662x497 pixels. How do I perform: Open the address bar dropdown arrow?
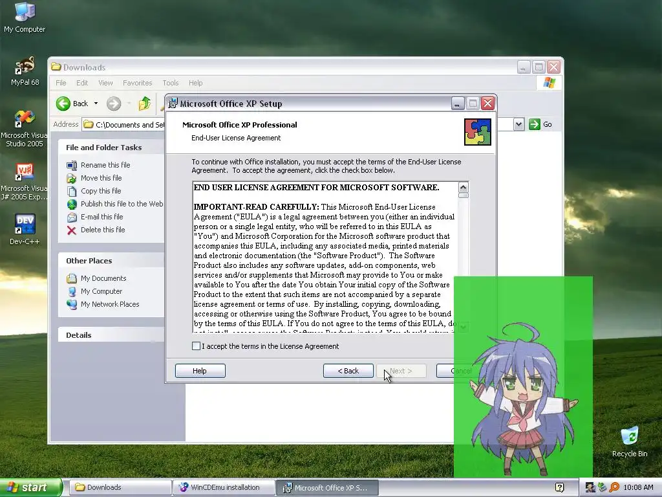pyautogui.click(x=519, y=124)
